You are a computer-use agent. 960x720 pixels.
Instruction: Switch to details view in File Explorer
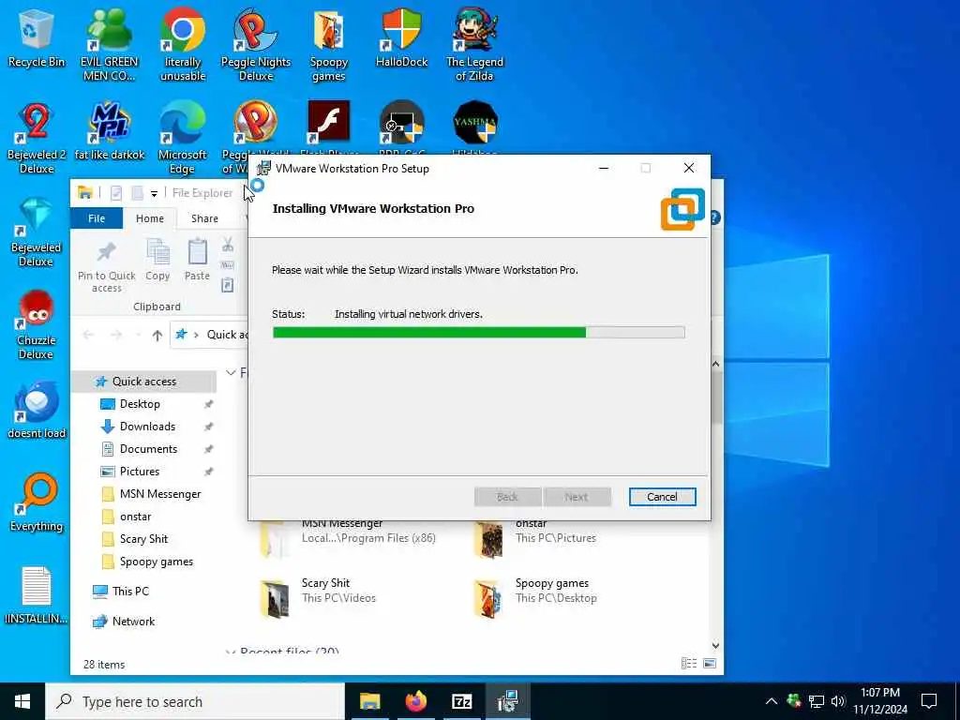pos(689,663)
